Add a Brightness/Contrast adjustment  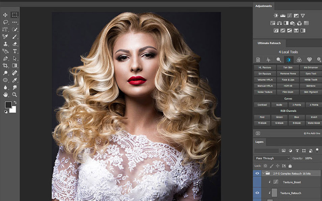(x=276, y=16)
